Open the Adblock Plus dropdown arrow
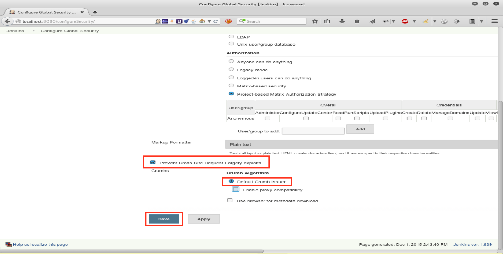The width and height of the screenshot is (503, 254). [x=414, y=21]
